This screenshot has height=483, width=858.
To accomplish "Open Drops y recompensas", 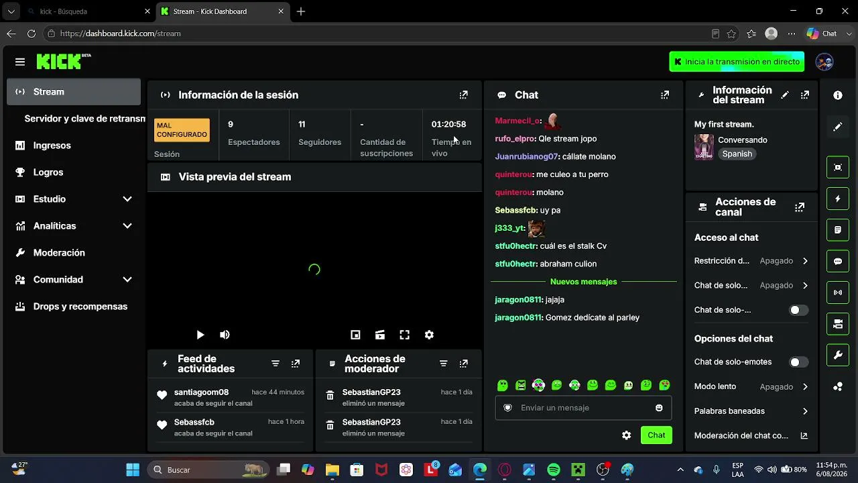I will point(74,307).
